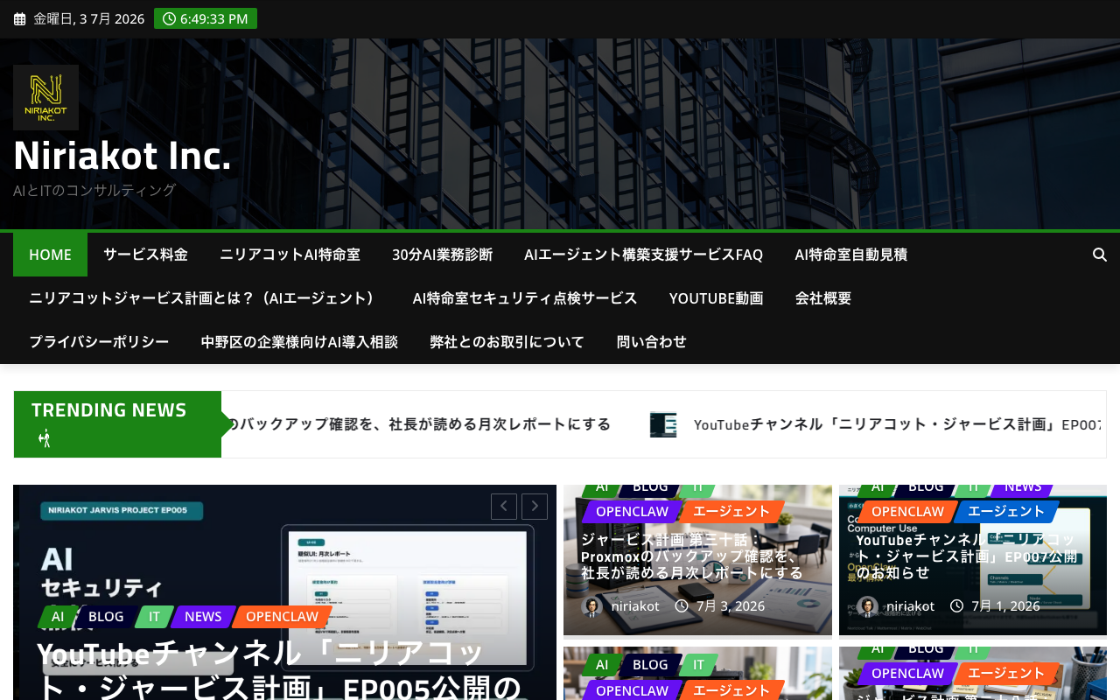
Task: Click the clock icon in green time badge
Action: (x=169, y=18)
